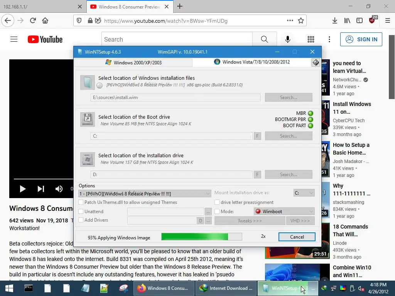Image resolution: width=395 pixels, height=296 pixels.
Task: Click Search for the Boot drive
Action: coord(289,136)
